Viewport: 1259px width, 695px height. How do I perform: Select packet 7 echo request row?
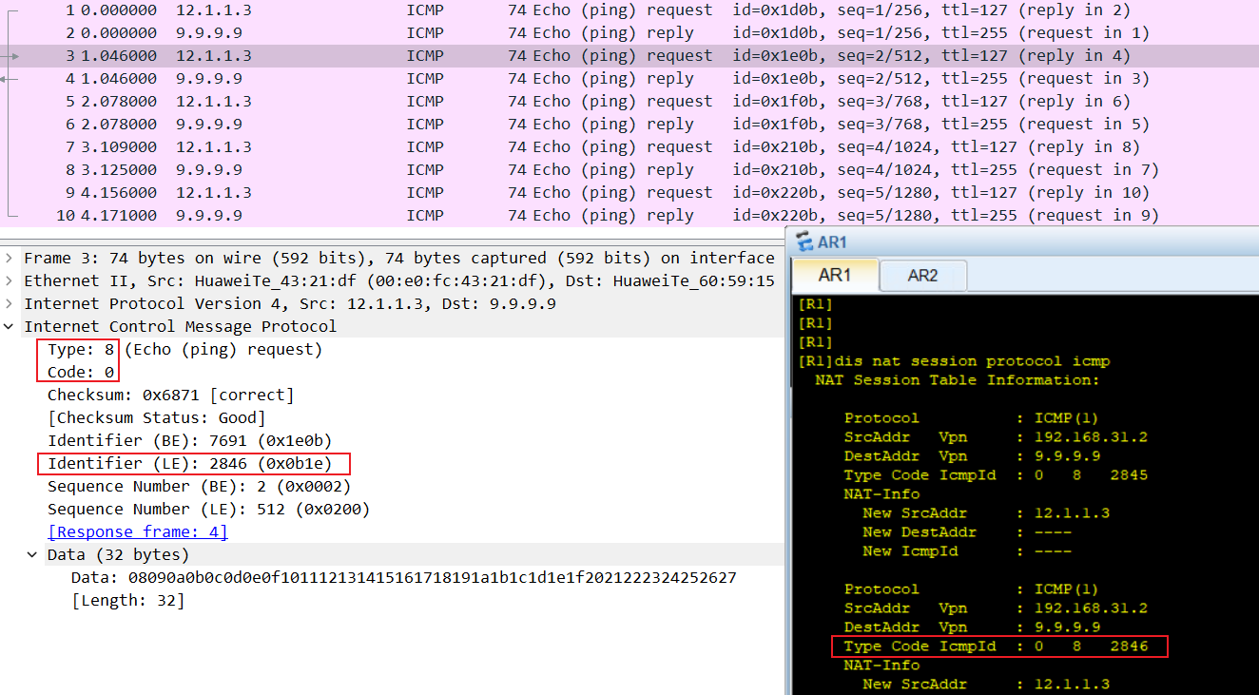pyautogui.click(x=629, y=147)
